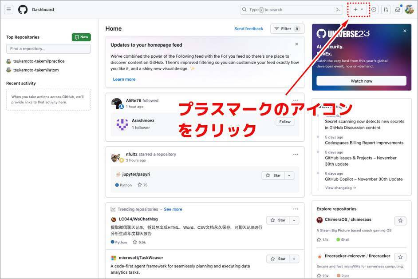Screen dimensions: 418x279
Task: Open microsoft/TaskWeaver repository link
Action: click(141, 258)
